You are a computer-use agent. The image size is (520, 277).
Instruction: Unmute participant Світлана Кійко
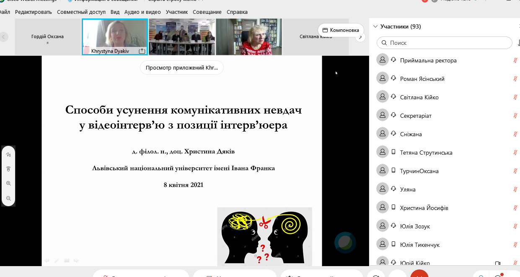pos(515,97)
